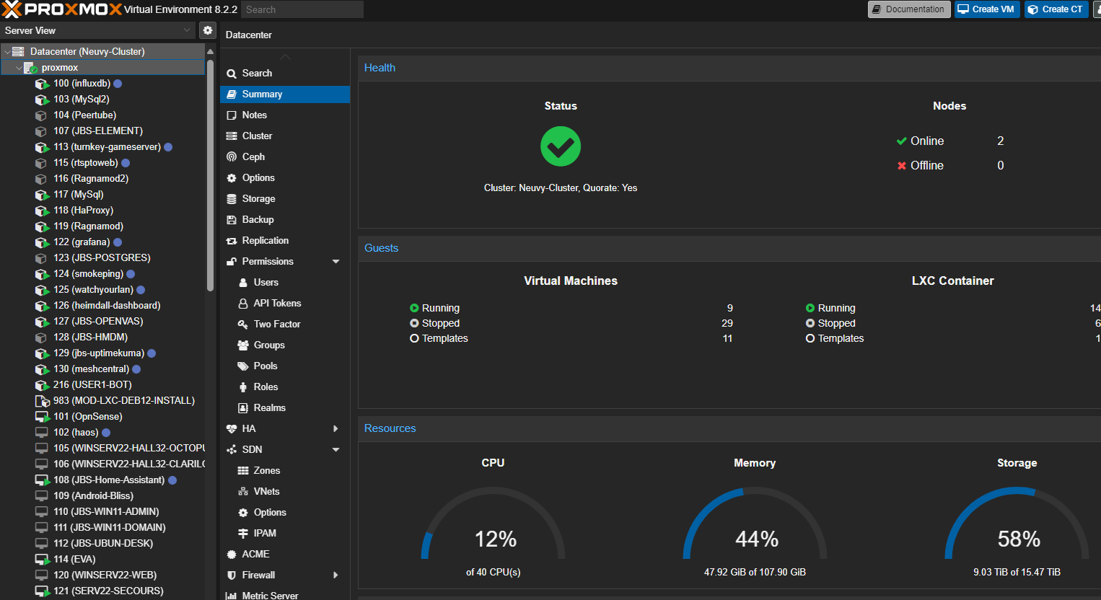Image resolution: width=1101 pixels, height=600 pixels.
Task: Click the top Search input field
Action: (302, 9)
